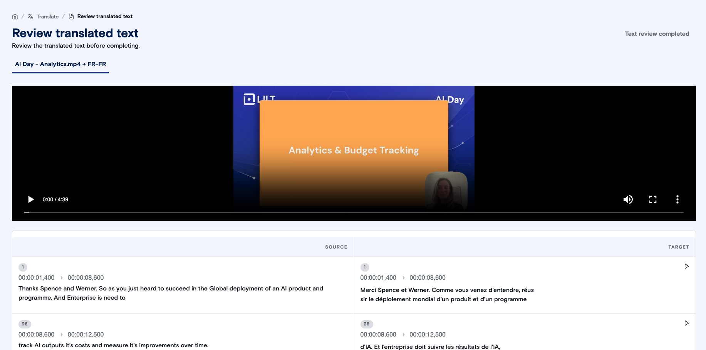Click the TARGET column header
Screen dimensions: 706x350
pyautogui.click(x=679, y=247)
